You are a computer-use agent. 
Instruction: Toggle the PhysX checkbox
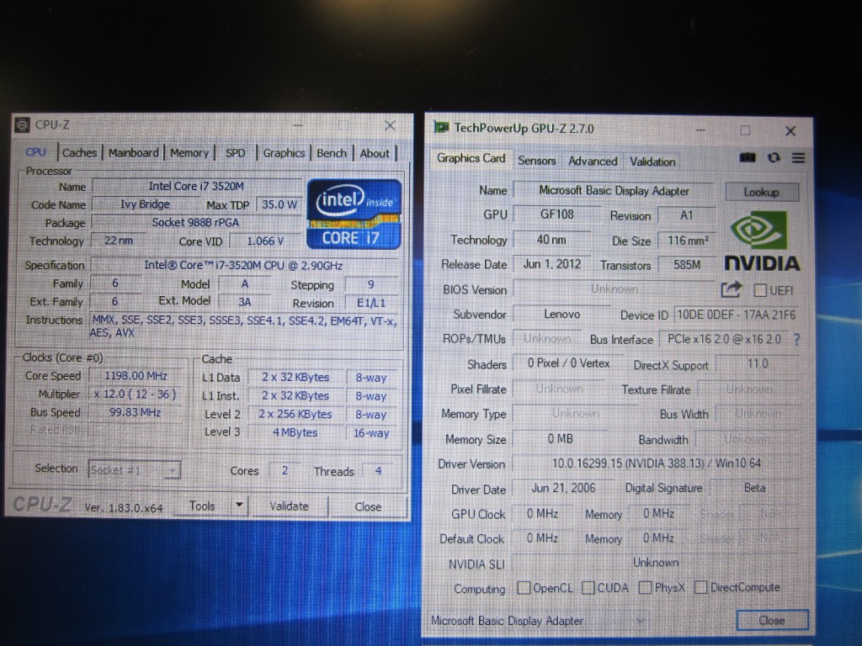pos(645,588)
